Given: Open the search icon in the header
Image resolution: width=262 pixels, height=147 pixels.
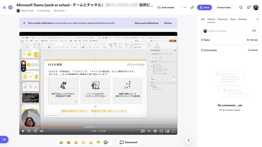Looking at the screenshot, I should click(x=241, y=8).
